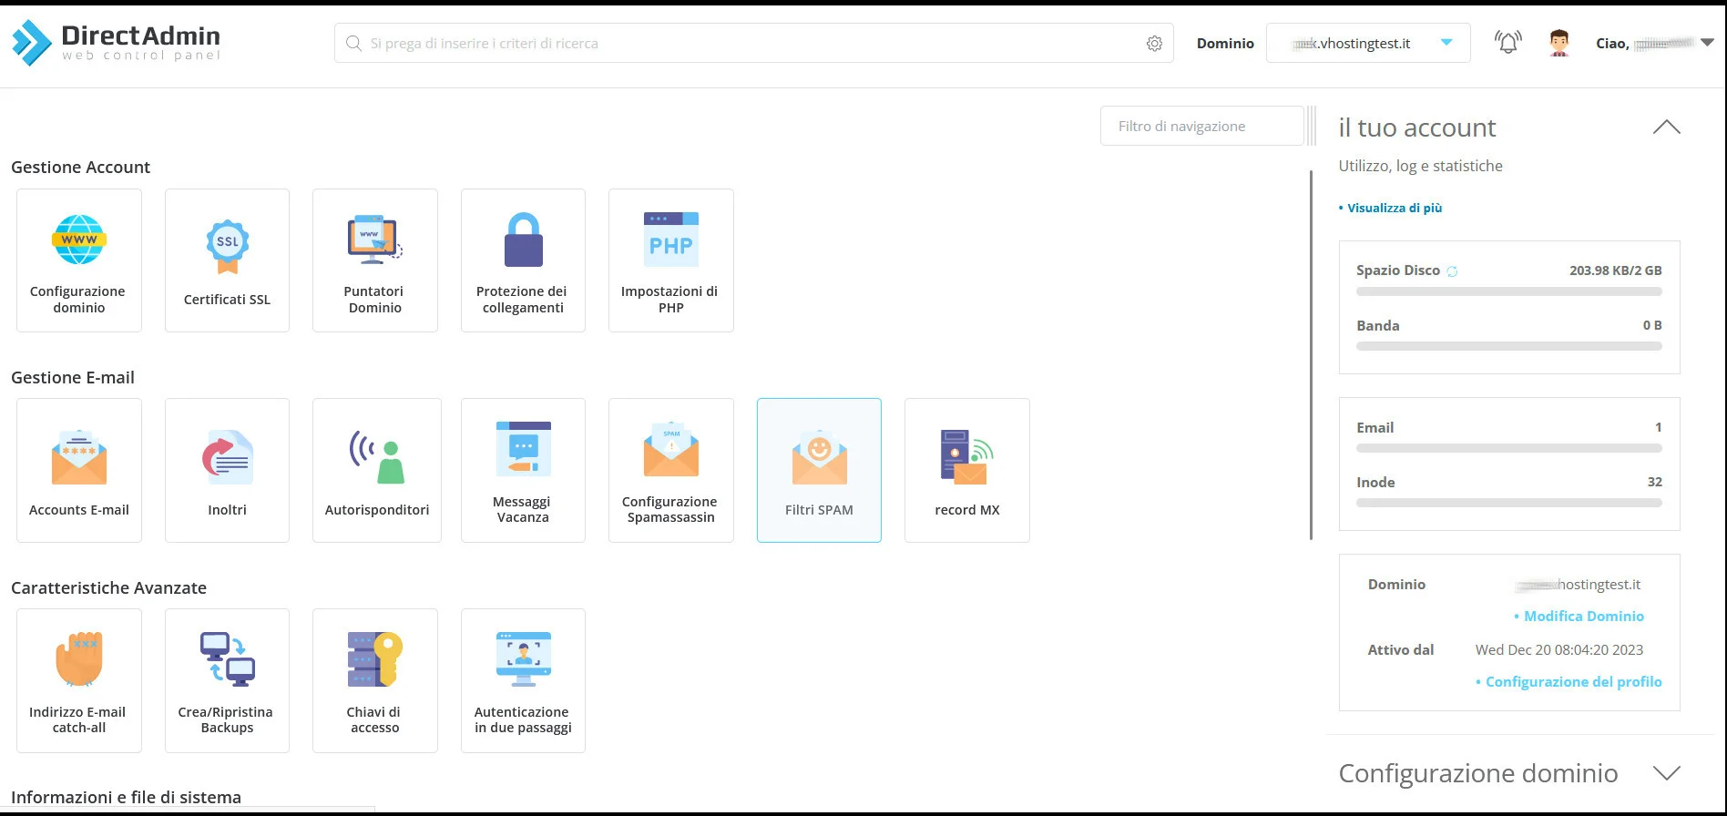The image size is (1727, 816).
Task: Click the main content vertical scrollbar
Action: 1312,355
